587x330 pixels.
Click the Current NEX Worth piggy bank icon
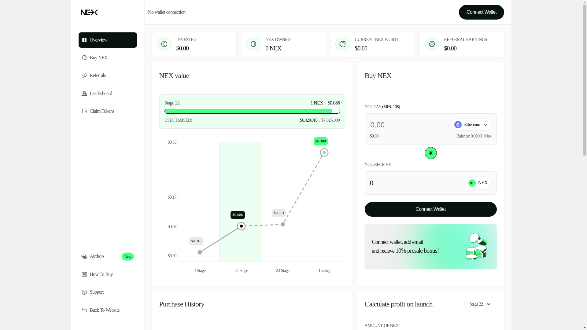(x=343, y=44)
